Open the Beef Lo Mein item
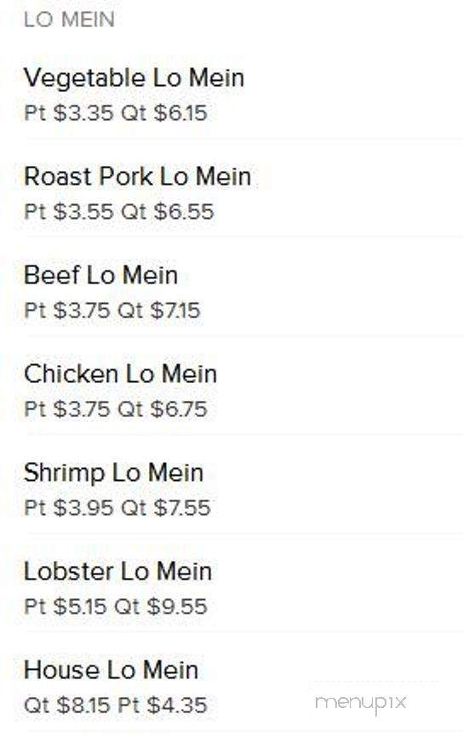This screenshot has width=463, height=737. 100,276
